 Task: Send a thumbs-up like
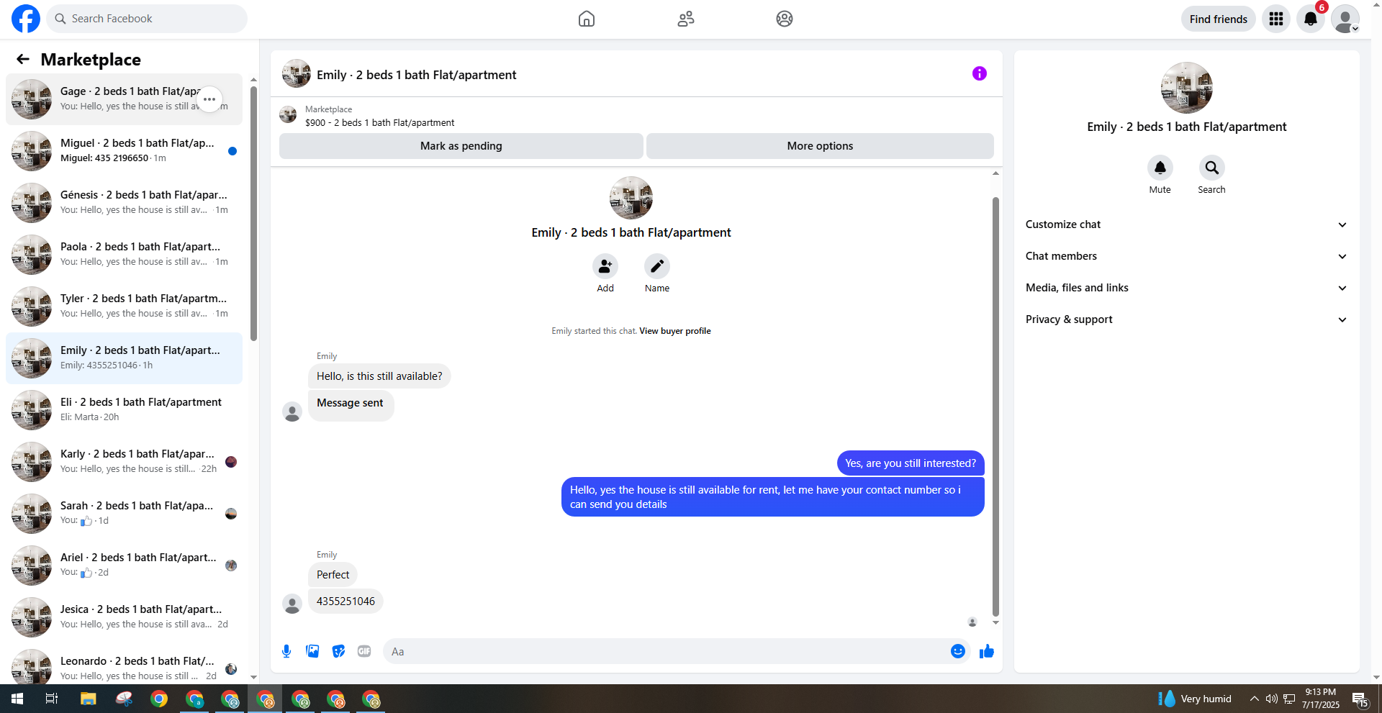coord(987,651)
